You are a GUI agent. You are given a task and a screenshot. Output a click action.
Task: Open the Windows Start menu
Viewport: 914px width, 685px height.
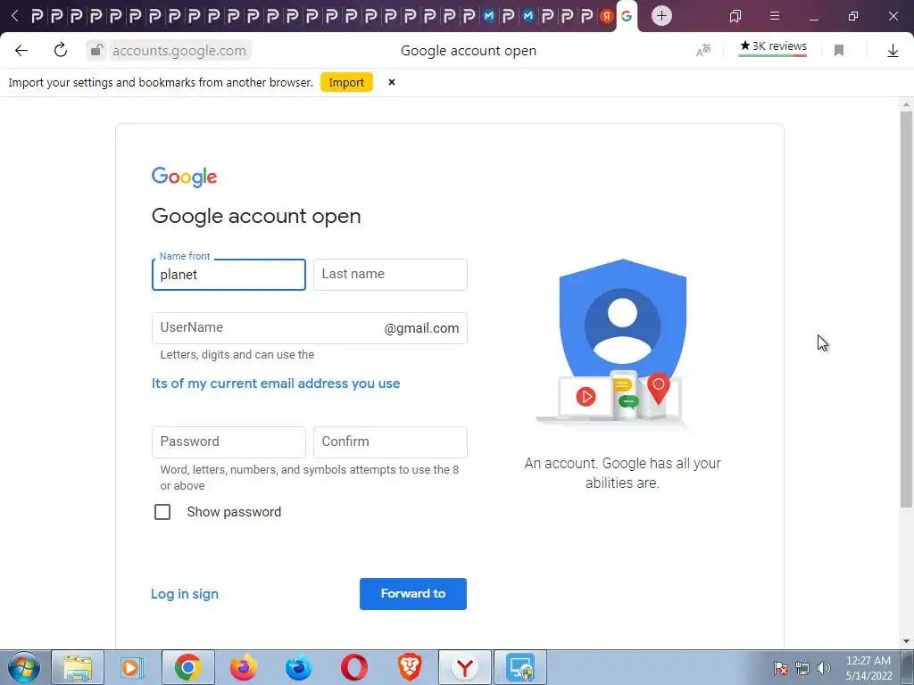click(24, 667)
